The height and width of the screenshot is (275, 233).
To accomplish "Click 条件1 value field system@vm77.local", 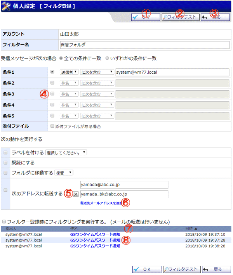I will pos(172,72).
